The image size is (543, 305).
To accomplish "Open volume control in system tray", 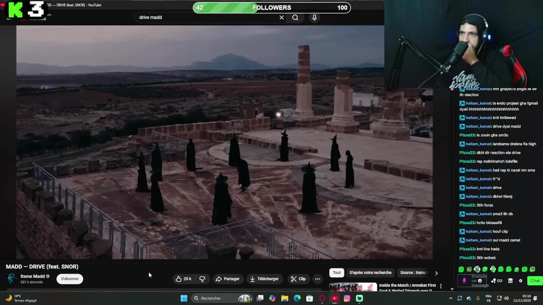I will [506, 298].
